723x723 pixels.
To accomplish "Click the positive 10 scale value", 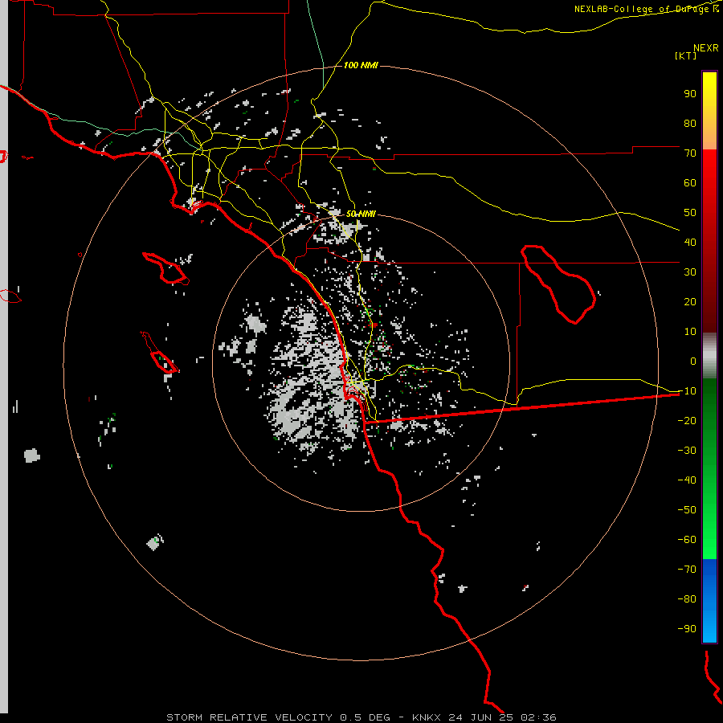I will click(690, 332).
